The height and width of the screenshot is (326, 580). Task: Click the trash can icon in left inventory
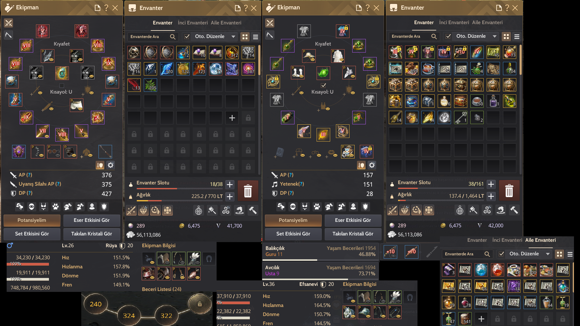click(x=248, y=191)
